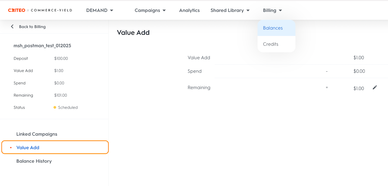
Task: Click the back arrow chevron icon
Action: (x=12, y=27)
